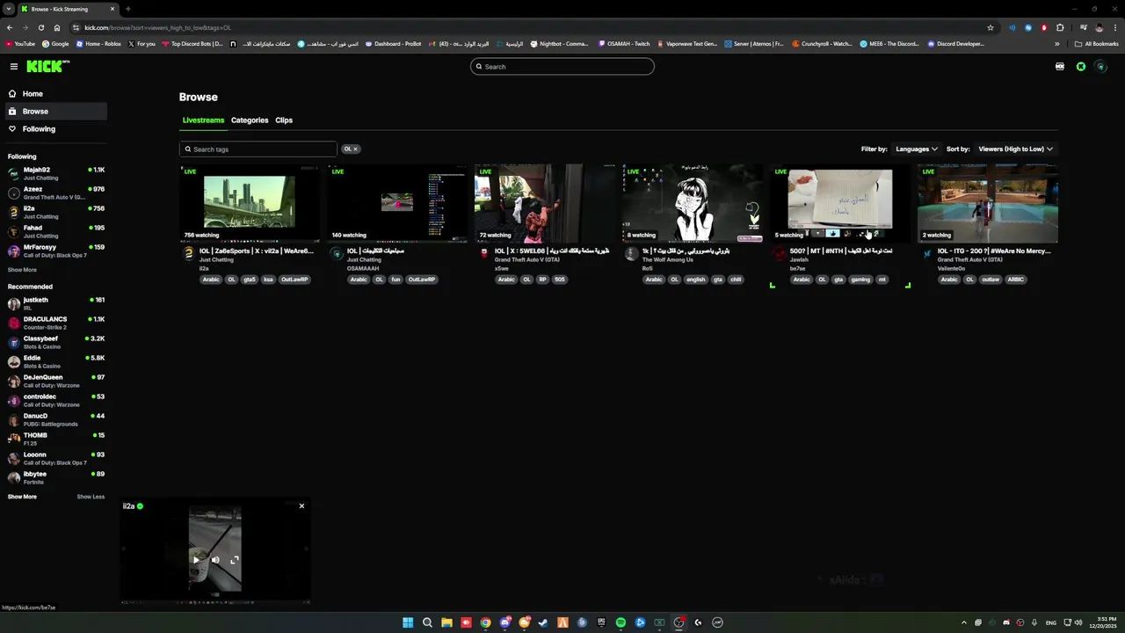
Task: Open the Wolf Among Us category link
Action: (667, 259)
